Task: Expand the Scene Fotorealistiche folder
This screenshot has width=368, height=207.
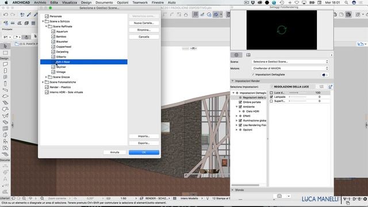Action: click(43, 82)
